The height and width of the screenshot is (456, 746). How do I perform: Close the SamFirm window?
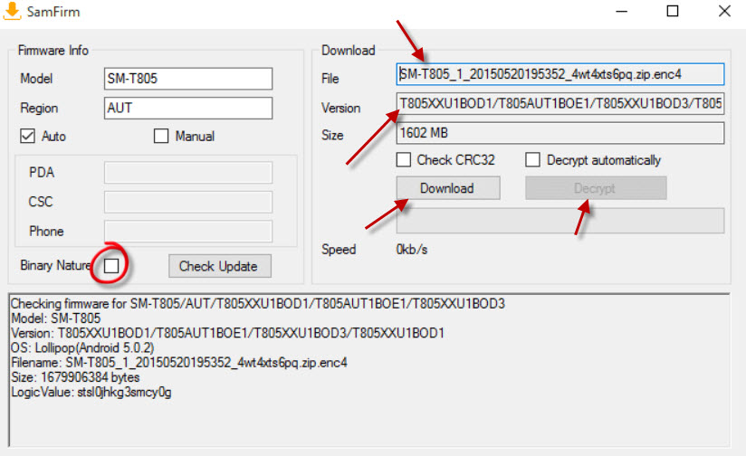(724, 11)
